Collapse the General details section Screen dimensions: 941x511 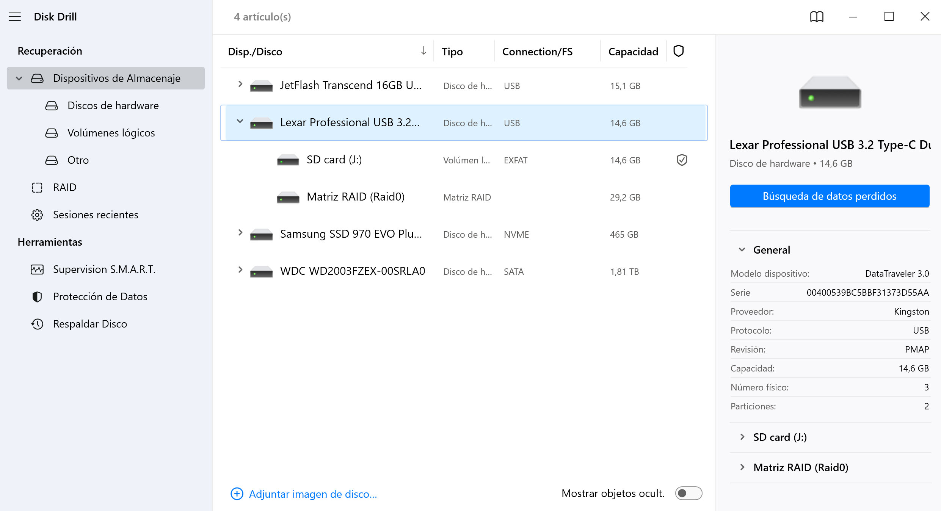(x=742, y=249)
